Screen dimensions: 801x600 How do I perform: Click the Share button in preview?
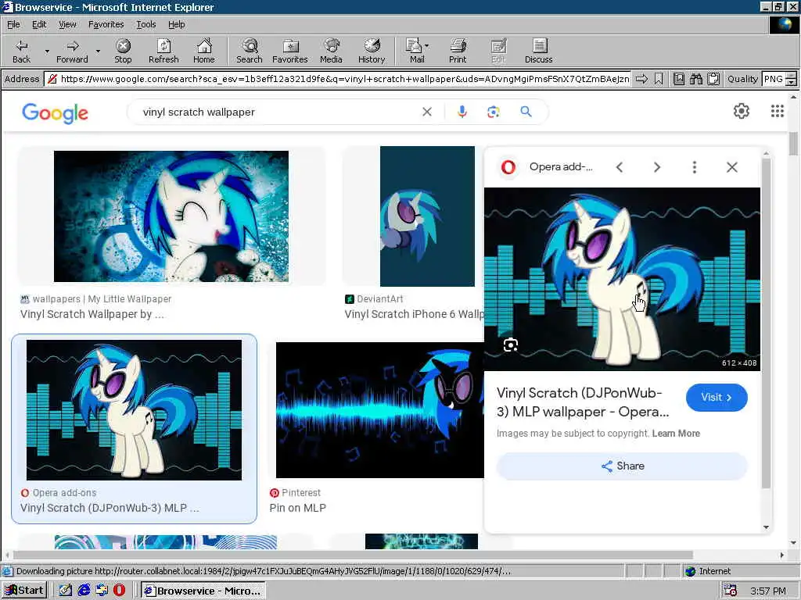[x=622, y=466]
